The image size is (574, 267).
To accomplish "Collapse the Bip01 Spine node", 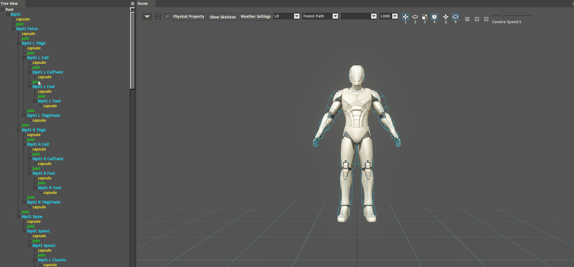I will coord(18,217).
